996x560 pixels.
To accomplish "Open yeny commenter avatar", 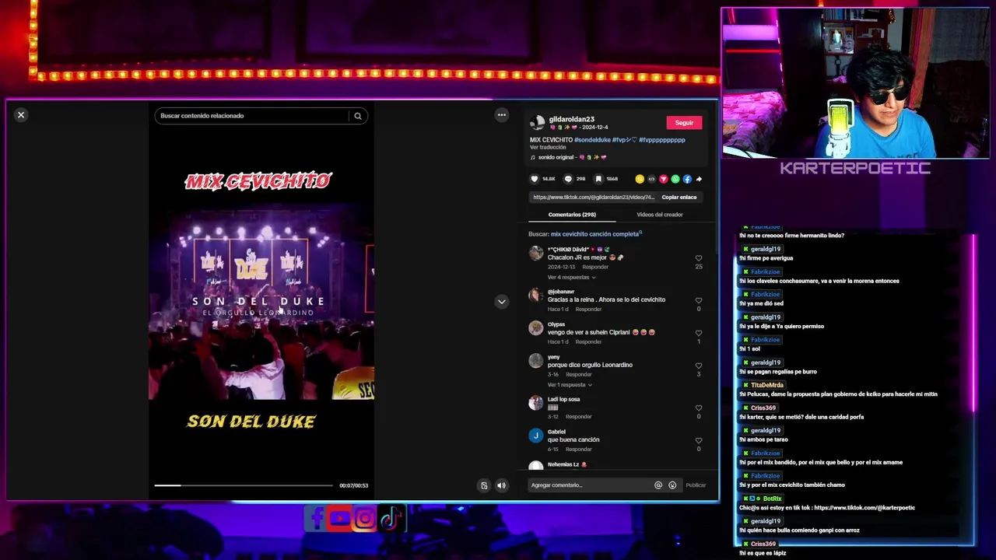I will point(536,361).
